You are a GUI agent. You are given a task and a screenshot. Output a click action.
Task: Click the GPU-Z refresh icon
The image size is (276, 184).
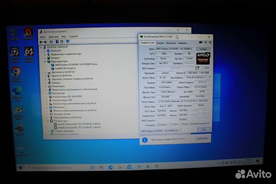(205, 42)
